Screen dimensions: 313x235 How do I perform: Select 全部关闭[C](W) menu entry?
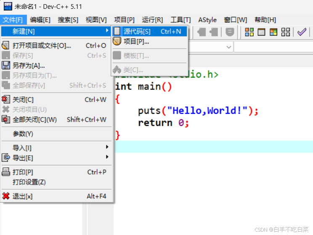point(56,120)
